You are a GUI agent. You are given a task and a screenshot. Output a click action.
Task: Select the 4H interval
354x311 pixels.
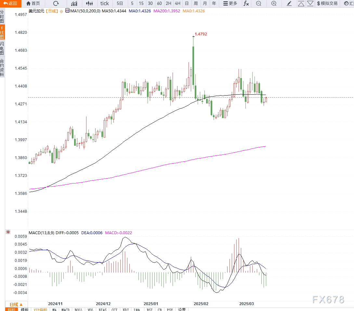pyautogui.click(x=178, y=3)
